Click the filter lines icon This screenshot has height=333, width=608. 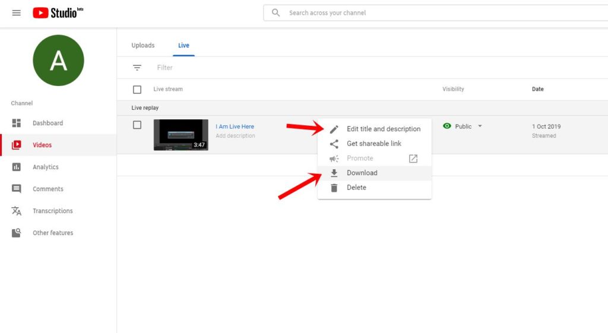(137, 68)
